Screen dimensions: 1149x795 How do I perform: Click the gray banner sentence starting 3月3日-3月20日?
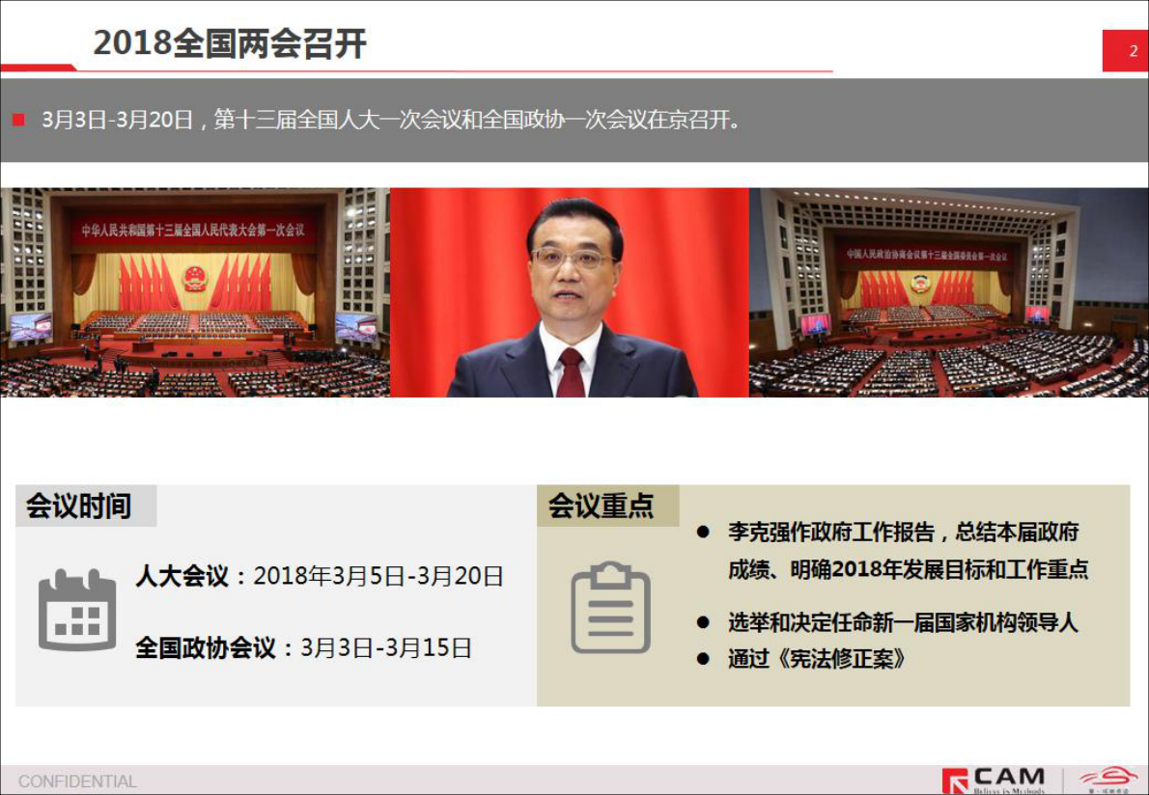391,121
